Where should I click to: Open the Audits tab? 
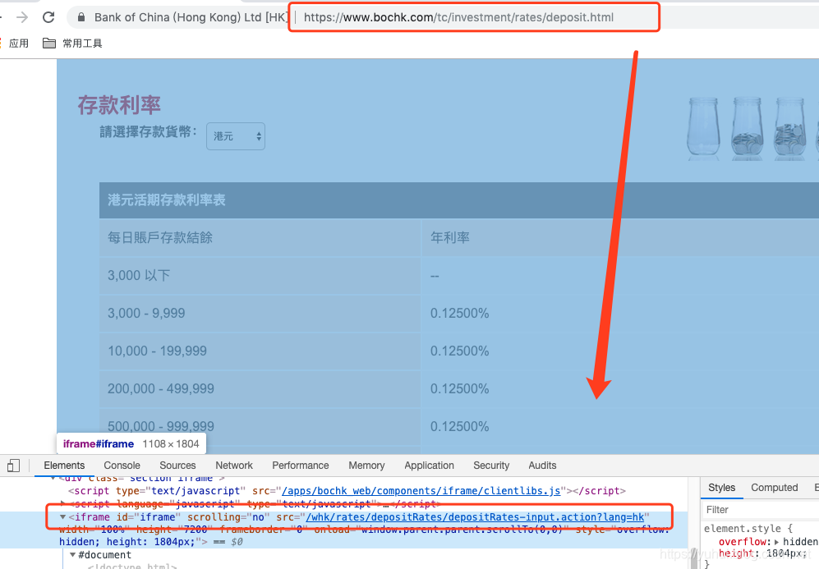[x=542, y=465]
